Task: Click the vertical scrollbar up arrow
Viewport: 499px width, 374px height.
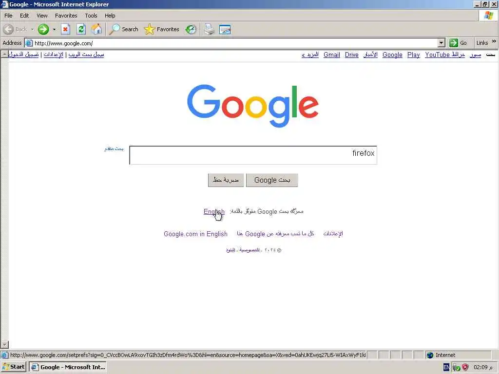Action: 4,54
